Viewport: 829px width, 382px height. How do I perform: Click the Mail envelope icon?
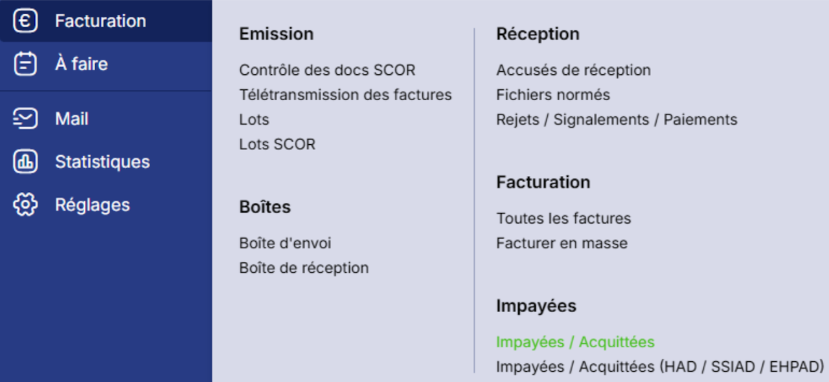[25, 119]
